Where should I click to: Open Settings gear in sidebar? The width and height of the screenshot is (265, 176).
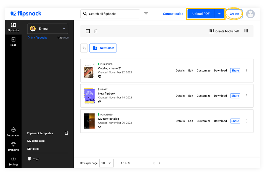pyautogui.click(x=13, y=161)
